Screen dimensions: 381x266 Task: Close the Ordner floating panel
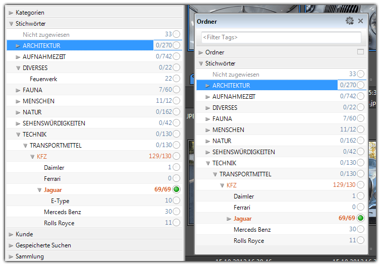[360, 21]
